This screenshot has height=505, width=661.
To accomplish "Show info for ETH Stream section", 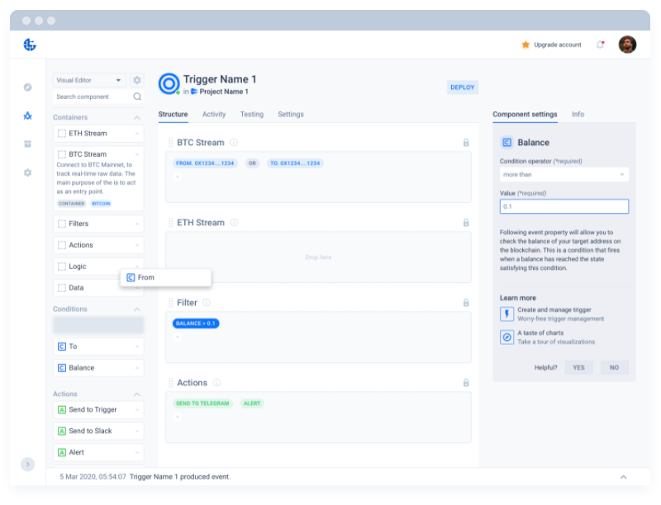I will click(x=234, y=223).
